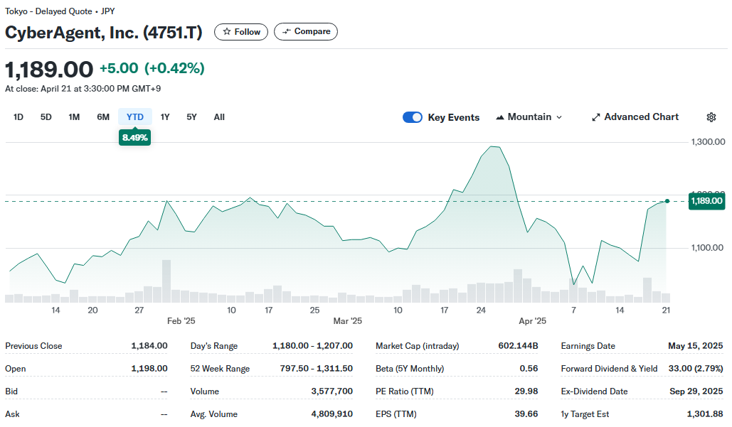732x427 pixels.
Task: Toggle the Key Events switch
Action: click(x=413, y=117)
